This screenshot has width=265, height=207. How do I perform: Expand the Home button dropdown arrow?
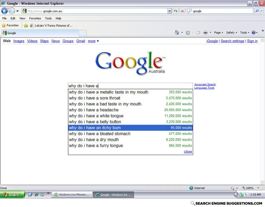182,32
